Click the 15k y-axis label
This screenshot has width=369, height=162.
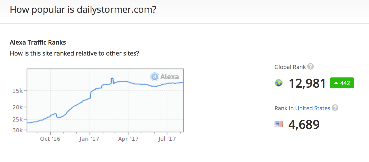coord(18,91)
